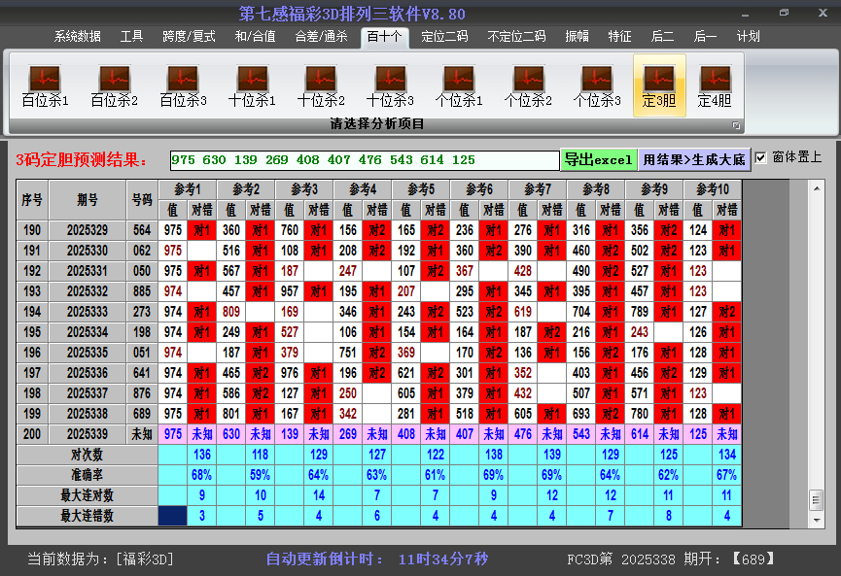841x576 pixels.
Task: Choose the 十位杀3 icon
Action: pyautogui.click(x=390, y=85)
